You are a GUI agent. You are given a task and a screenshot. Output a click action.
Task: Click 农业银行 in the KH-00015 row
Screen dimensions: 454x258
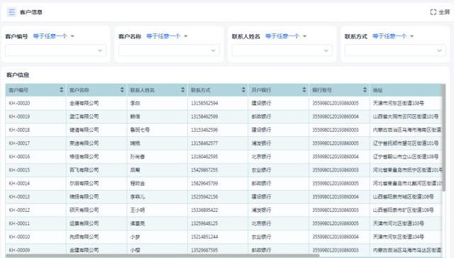point(261,170)
